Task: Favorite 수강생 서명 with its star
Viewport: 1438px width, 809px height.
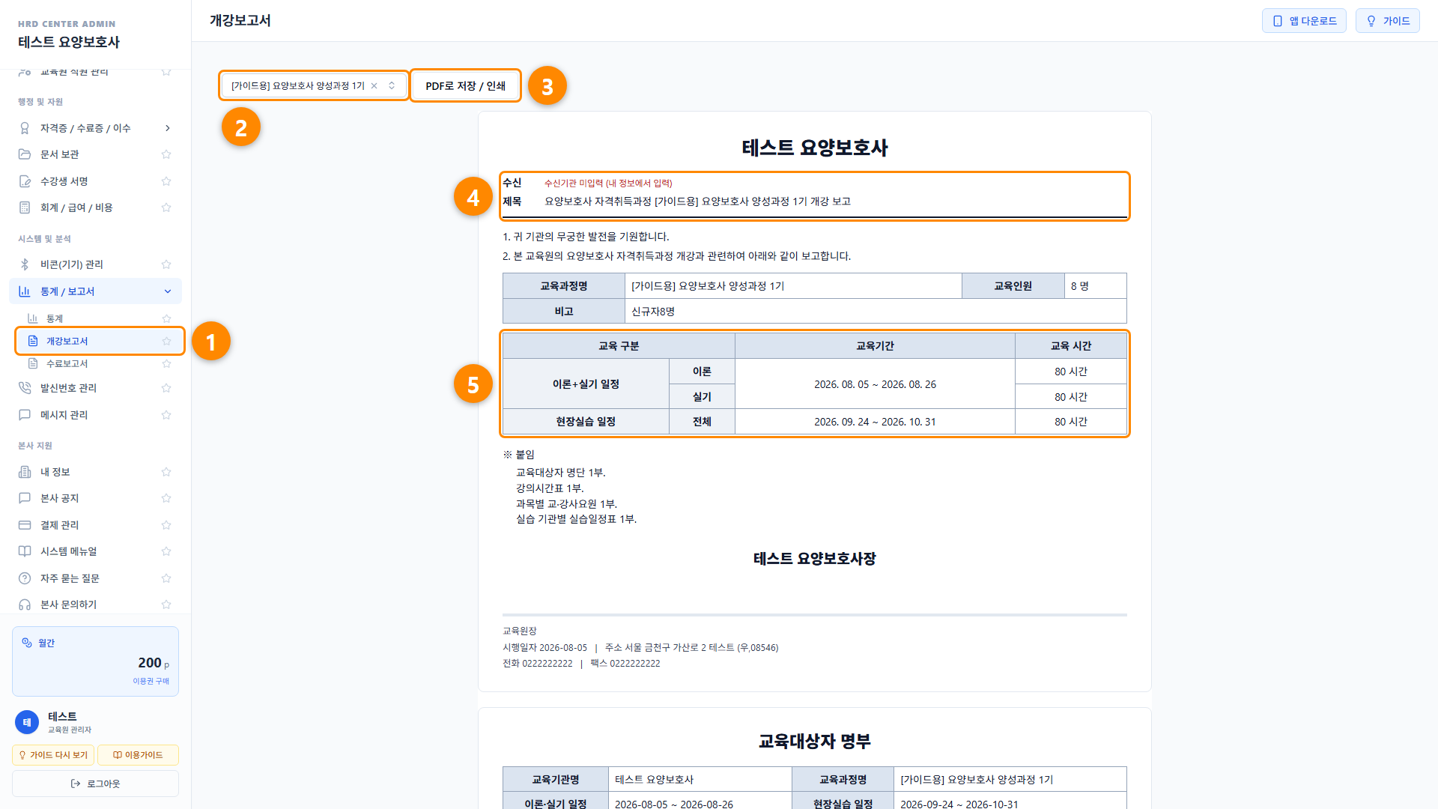Action: pyautogui.click(x=166, y=181)
